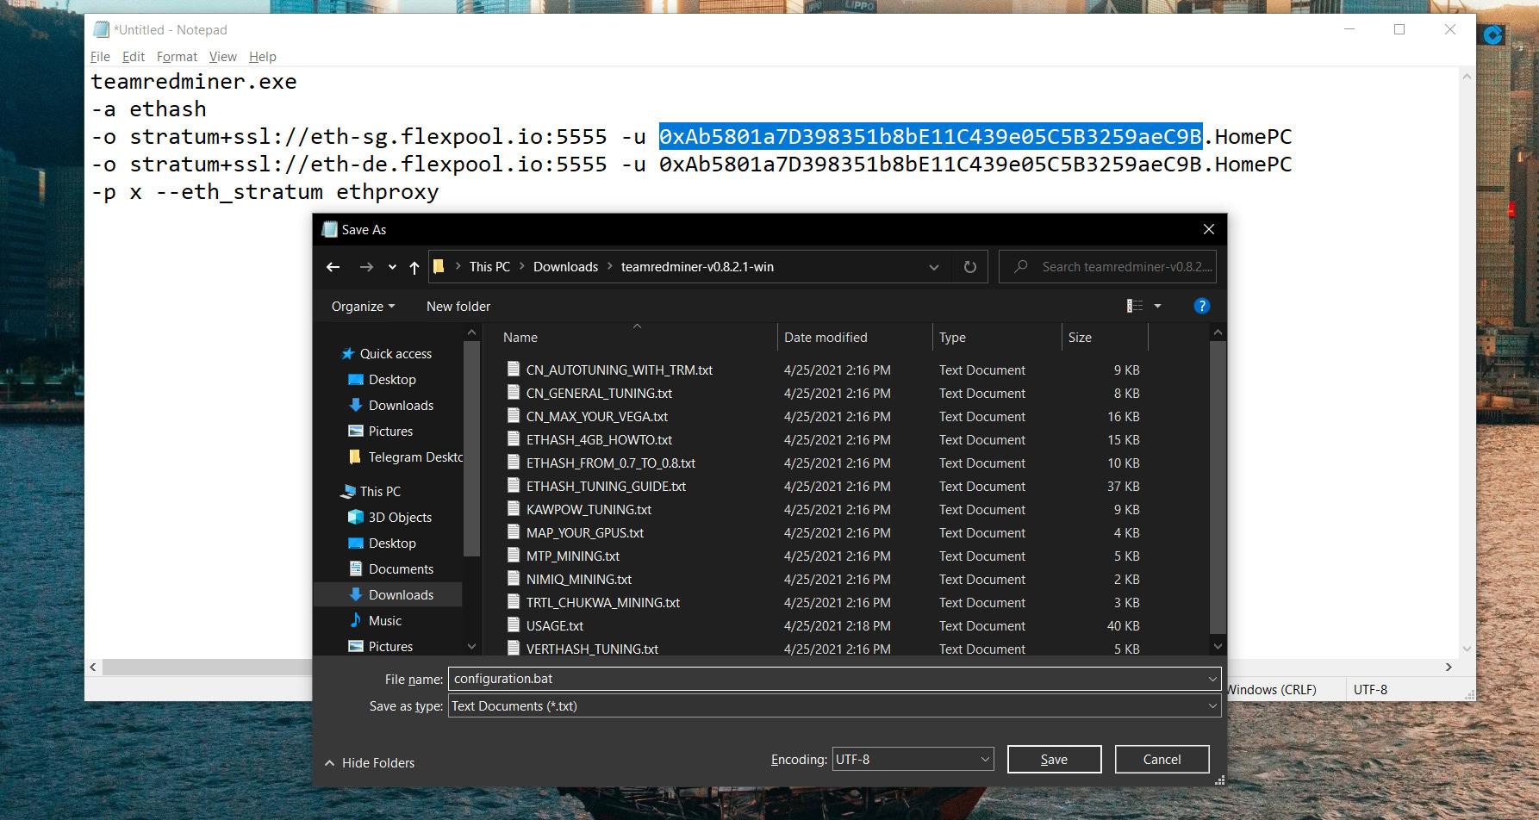Navigate to This PC in breadcrumb
This screenshot has width=1539, height=820.
[x=489, y=267]
